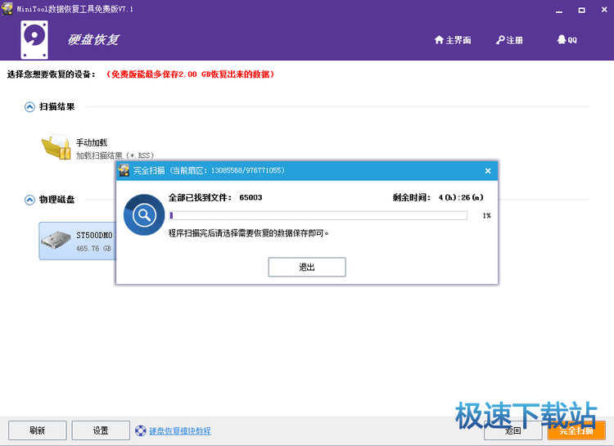Start 完全扫描 full scan button
Viewport: 614px width, 446px height.
[x=576, y=430]
